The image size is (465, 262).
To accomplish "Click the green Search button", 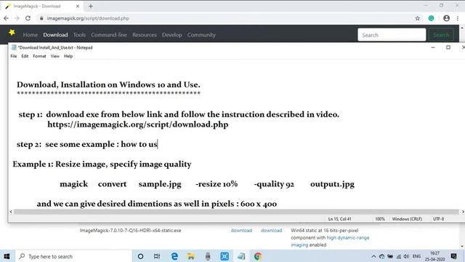I will coord(441,35).
